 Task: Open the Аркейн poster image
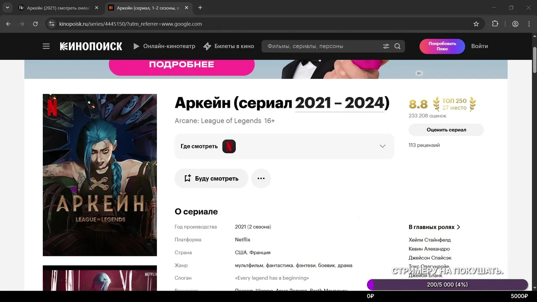tap(100, 175)
